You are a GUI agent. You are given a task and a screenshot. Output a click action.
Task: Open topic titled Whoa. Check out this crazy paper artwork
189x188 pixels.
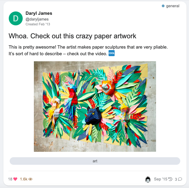click(72, 36)
